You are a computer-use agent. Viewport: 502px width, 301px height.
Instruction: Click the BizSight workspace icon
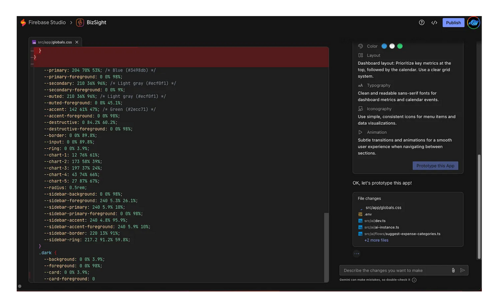pyautogui.click(x=80, y=23)
